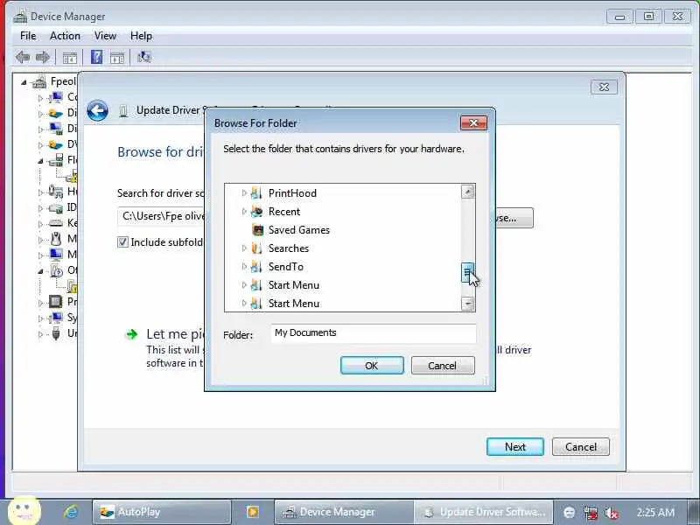
Task: Select the PrintHood folder icon
Action: (256, 193)
